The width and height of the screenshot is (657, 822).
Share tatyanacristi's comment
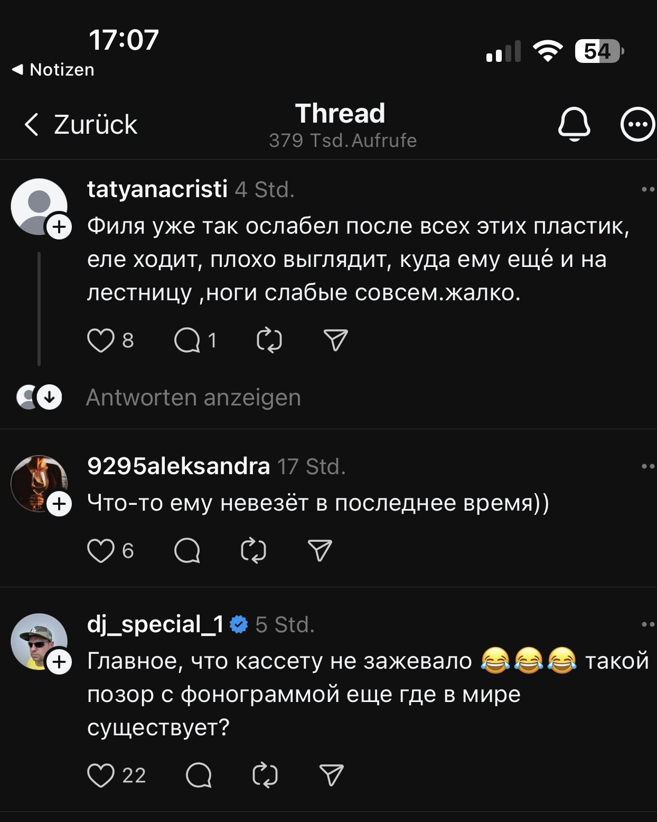(x=335, y=340)
